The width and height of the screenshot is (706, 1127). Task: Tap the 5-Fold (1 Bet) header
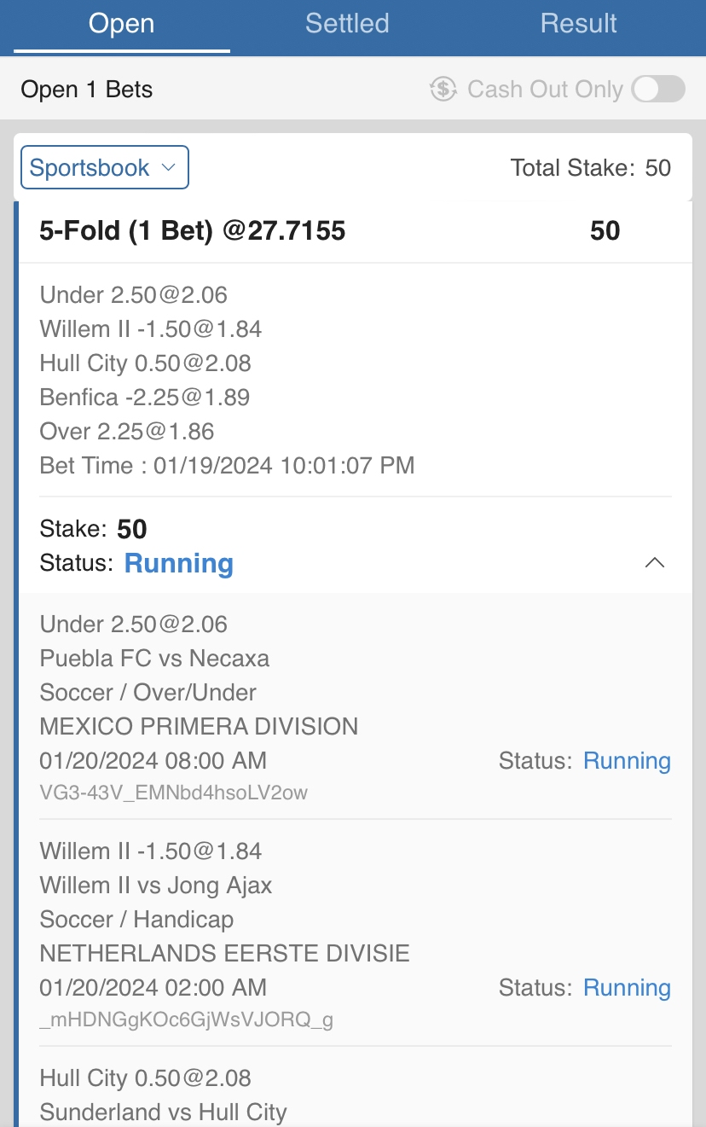coord(193,230)
